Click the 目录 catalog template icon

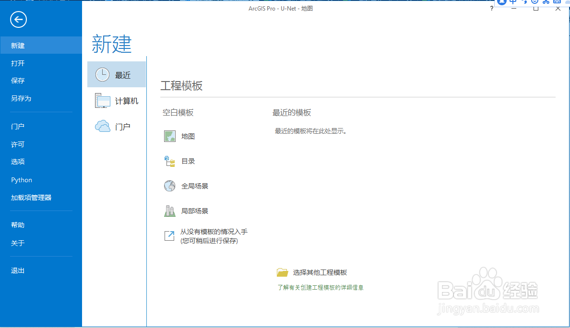[170, 161]
